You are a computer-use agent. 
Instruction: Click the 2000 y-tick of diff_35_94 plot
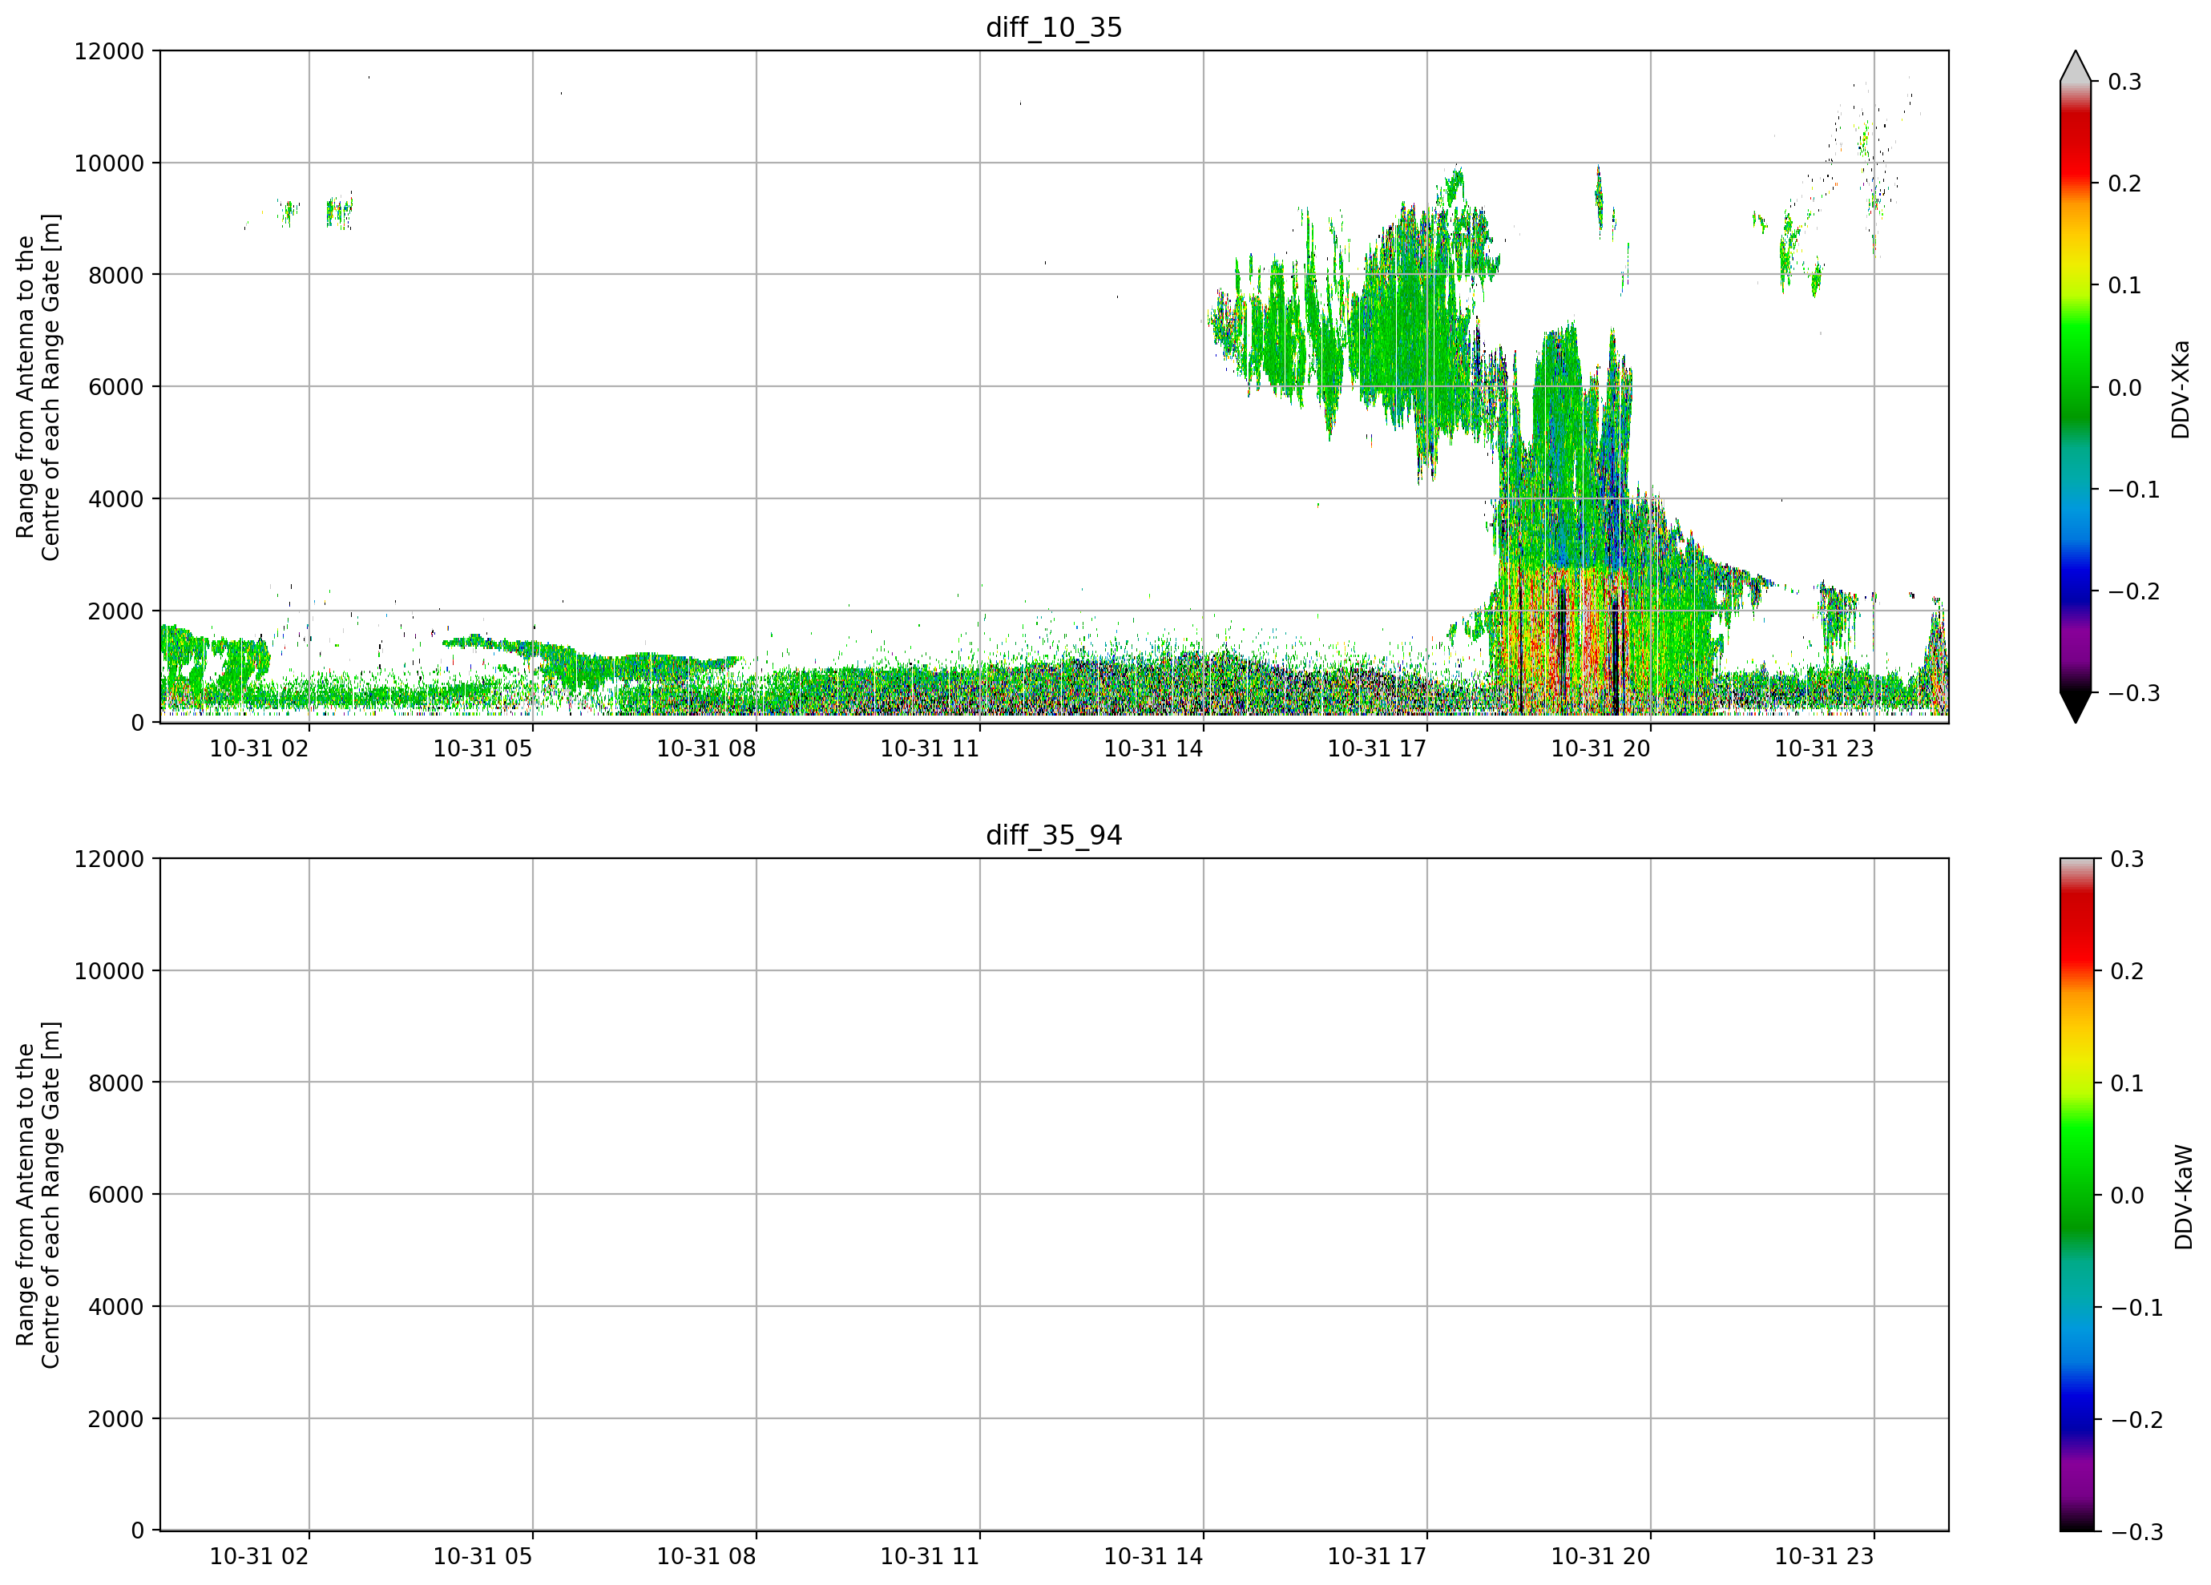[116, 1419]
